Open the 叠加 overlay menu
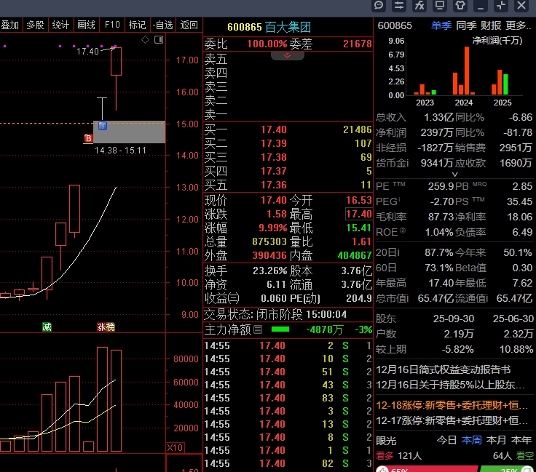The width and height of the screenshot is (536, 472). point(10,25)
